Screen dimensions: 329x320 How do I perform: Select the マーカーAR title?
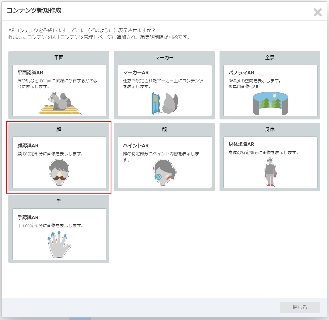point(136,73)
